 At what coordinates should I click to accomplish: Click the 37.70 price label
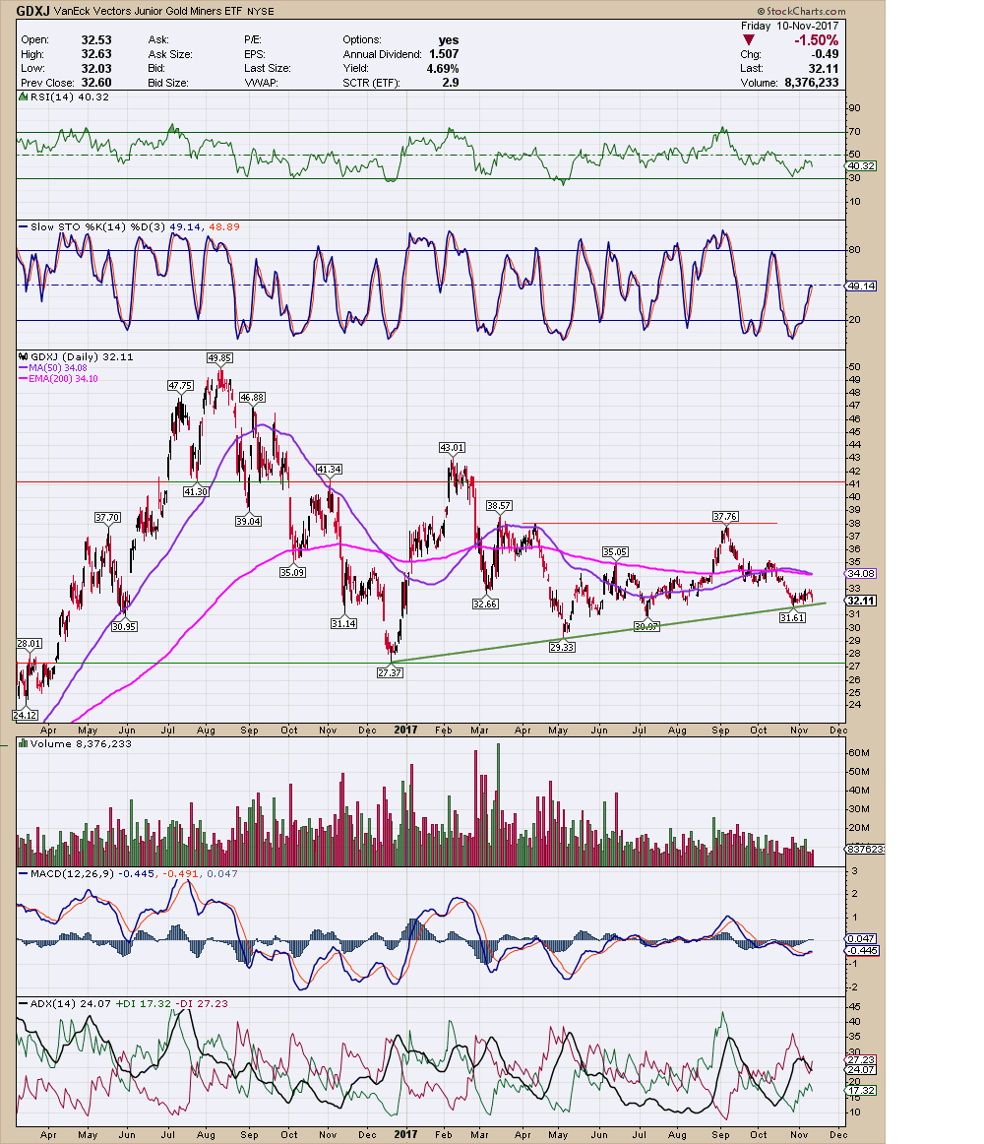[107, 517]
